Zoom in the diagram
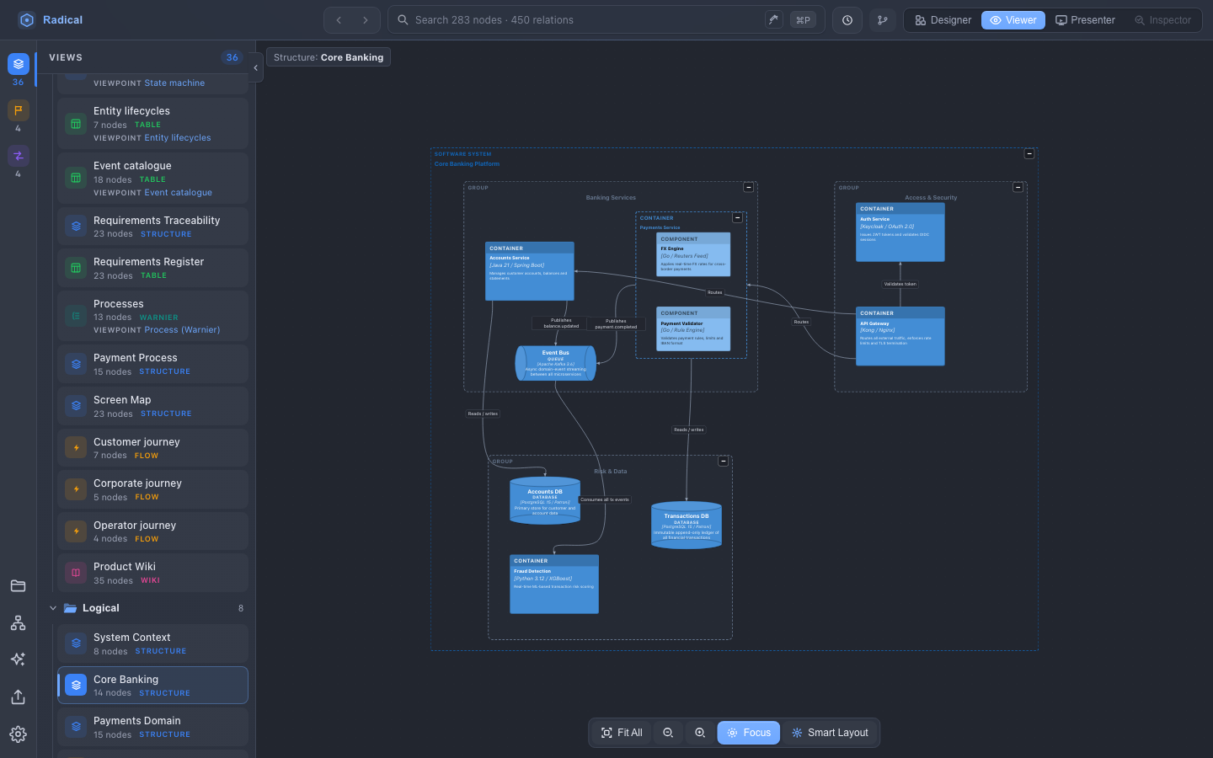This screenshot has height=758, width=1213. [700, 733]
